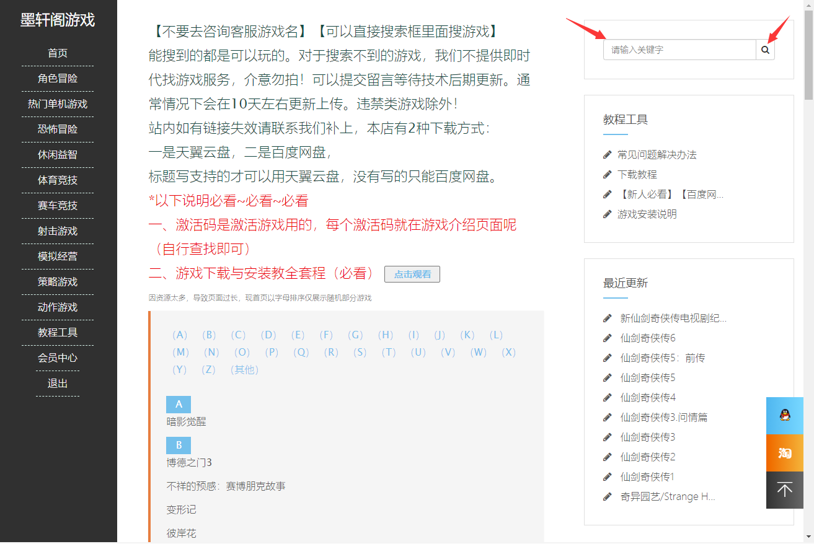
Task: Open 角色冒险 in the sidebar menu
Action: tap(58, 79)
